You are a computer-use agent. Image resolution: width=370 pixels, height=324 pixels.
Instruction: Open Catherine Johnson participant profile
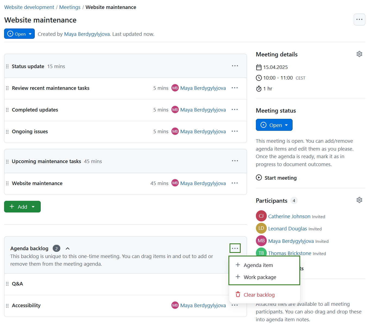coord(289,216)
